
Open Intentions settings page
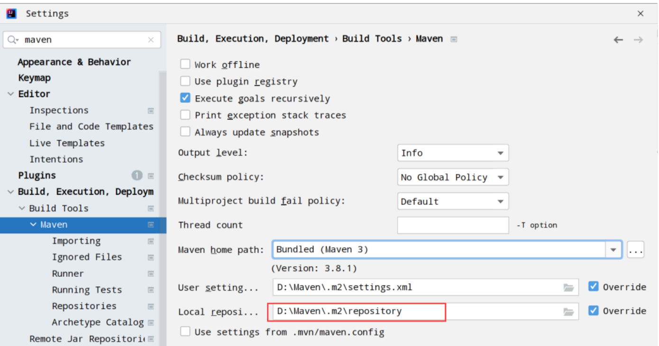(56, 159)
